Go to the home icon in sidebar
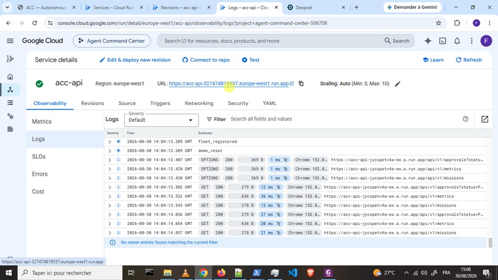This screenshot has height=280, width=498. pyautogui.click(x=10, y=77)
